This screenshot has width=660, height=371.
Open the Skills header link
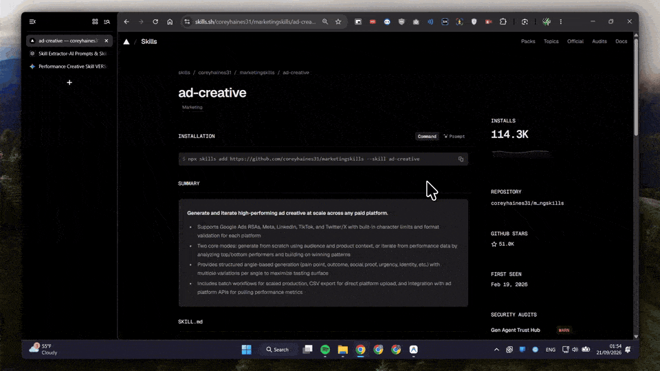tap(149, 41)
